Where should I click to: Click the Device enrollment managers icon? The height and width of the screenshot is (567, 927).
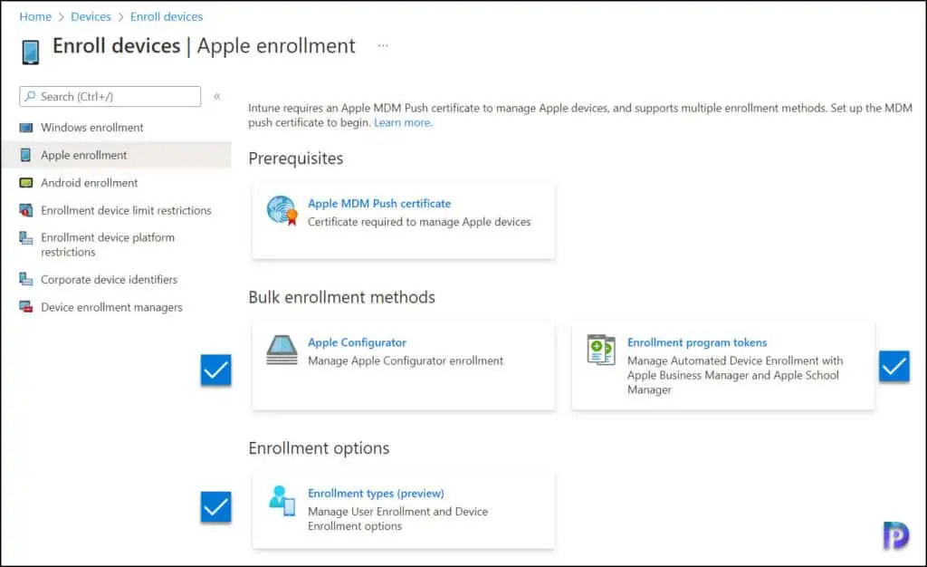(26, 307)
